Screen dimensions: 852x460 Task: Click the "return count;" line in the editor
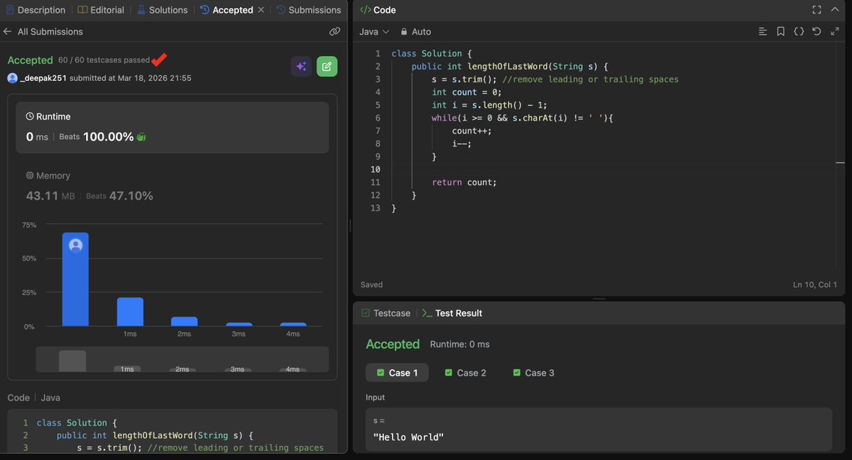464,182
